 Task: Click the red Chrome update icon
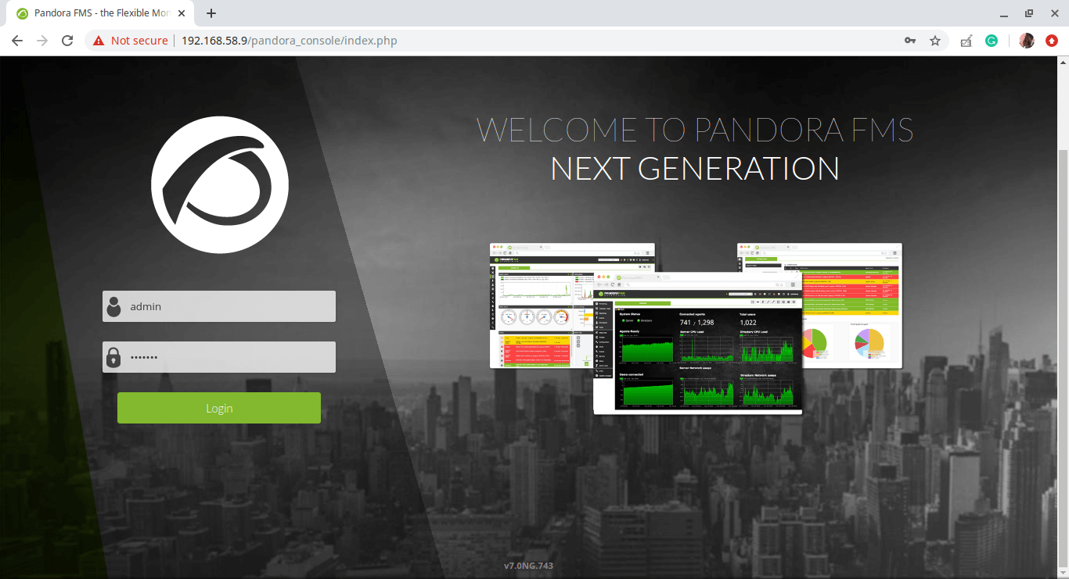click(1052, 41)
